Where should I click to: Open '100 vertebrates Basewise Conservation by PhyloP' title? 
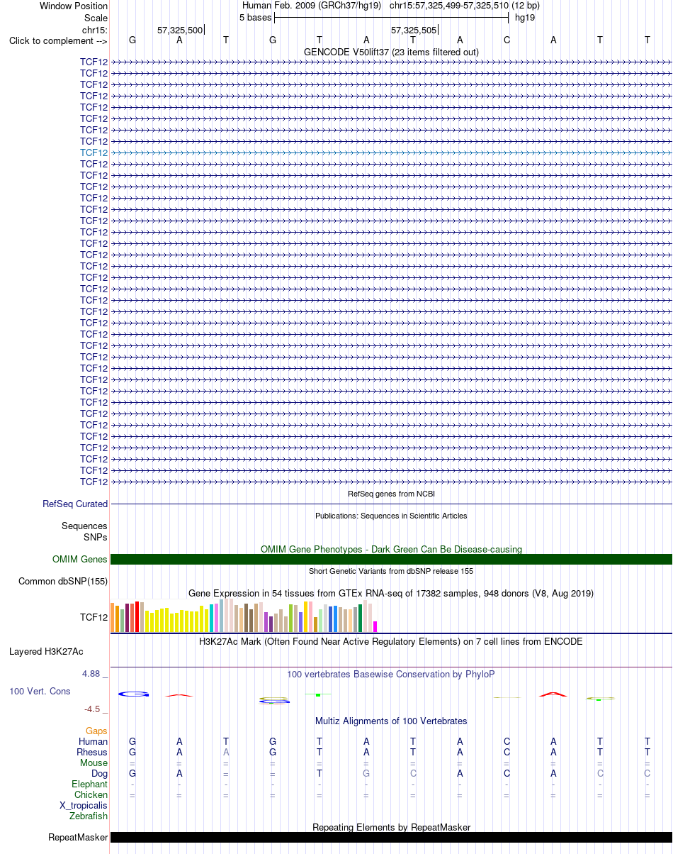pyautogui.click(x=391, y=674)
